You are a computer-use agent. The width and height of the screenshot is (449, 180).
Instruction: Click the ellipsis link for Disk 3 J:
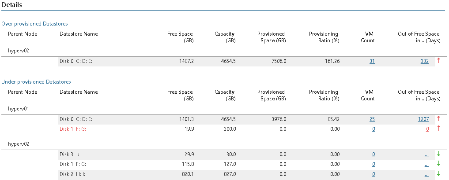[x=426, y=154]
